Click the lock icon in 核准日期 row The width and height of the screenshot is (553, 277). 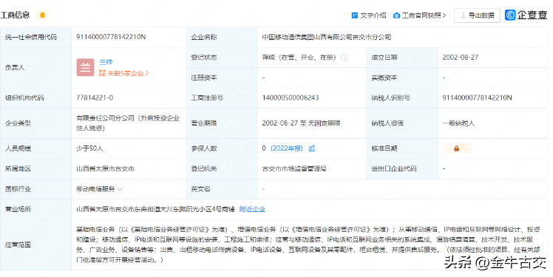point(456,148)
